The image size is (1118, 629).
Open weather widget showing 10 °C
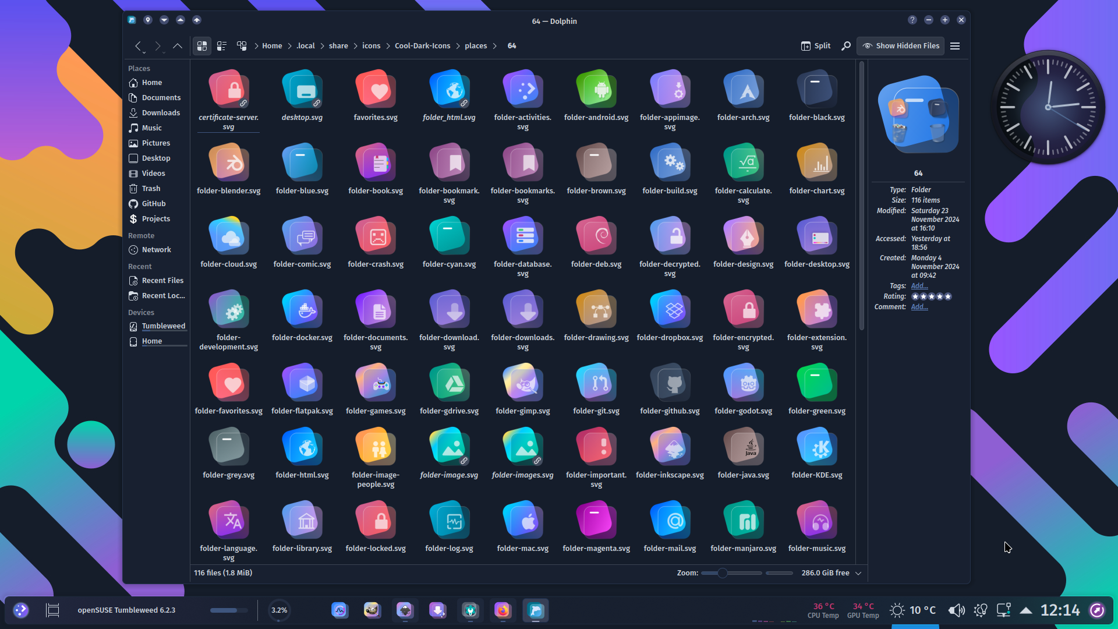pyautogui.click(x=913, y=610)
